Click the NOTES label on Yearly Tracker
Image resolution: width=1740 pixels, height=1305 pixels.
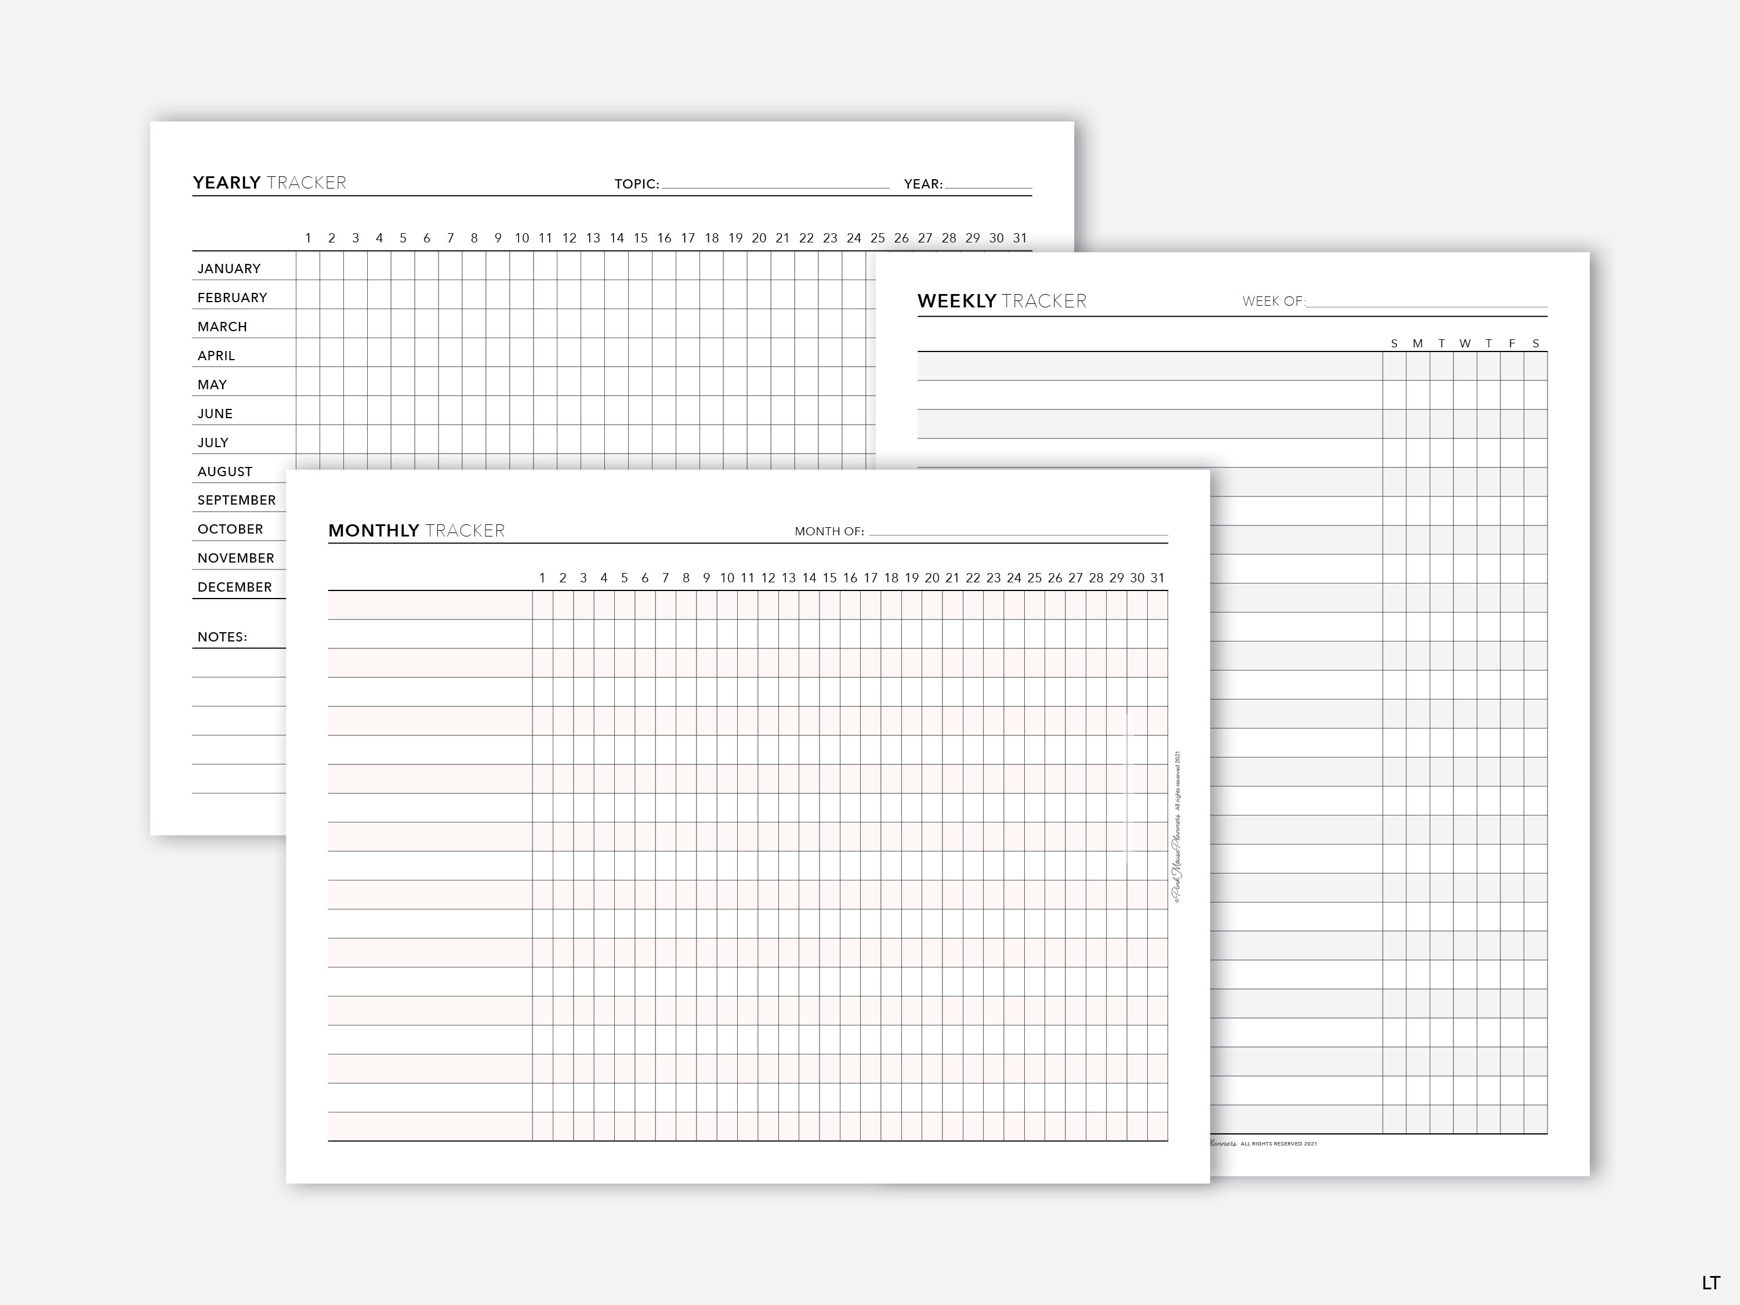(x=222, y=637)
